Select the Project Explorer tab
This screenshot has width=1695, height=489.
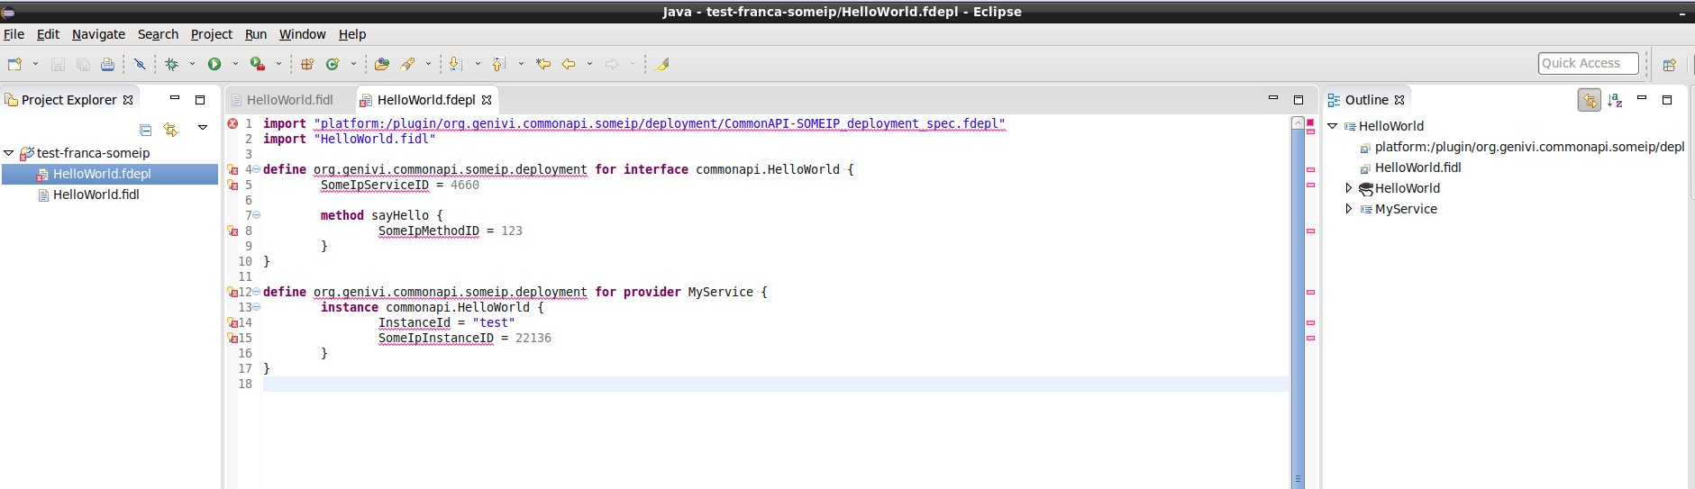pos(68,100)
